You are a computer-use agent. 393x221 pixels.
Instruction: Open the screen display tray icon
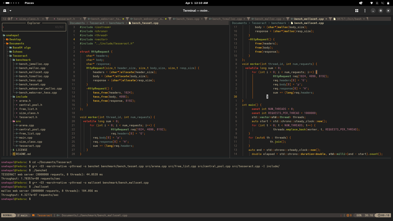point(361,3)
